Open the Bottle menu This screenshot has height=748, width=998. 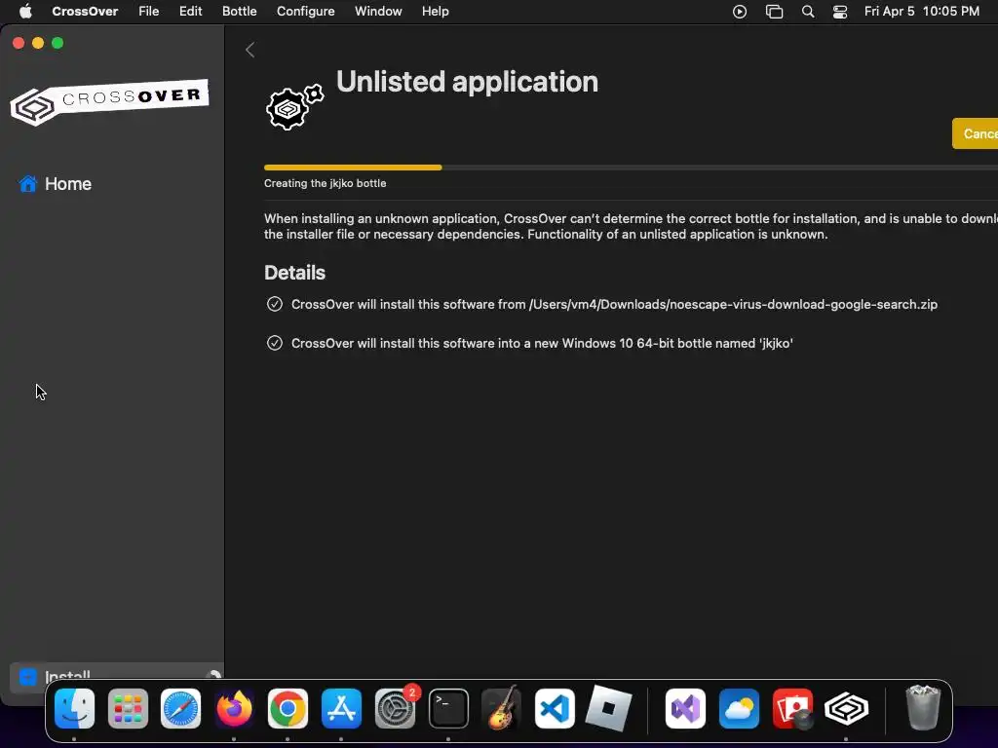coord(240,12)
